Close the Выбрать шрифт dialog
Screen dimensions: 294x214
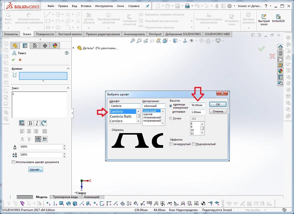222,93
